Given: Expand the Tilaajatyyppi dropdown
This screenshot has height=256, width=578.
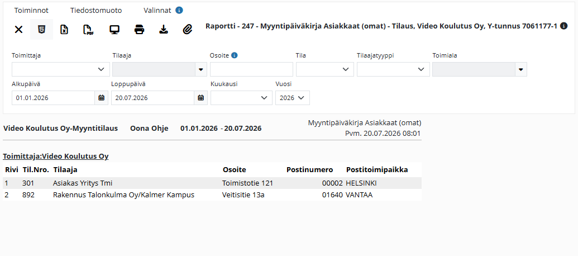Looking at the screenshot, I should click(x=393, y=69).
